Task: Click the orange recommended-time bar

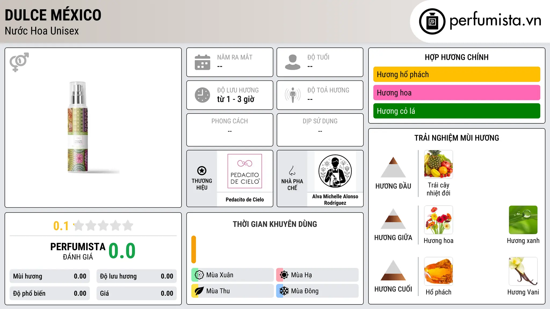Action: [x=194, y=249]
